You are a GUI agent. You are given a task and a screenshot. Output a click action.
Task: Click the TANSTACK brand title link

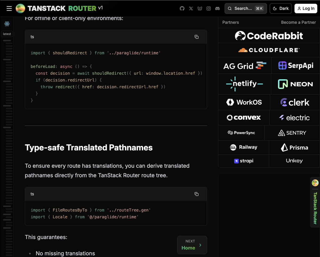click(x=46, y=9)
